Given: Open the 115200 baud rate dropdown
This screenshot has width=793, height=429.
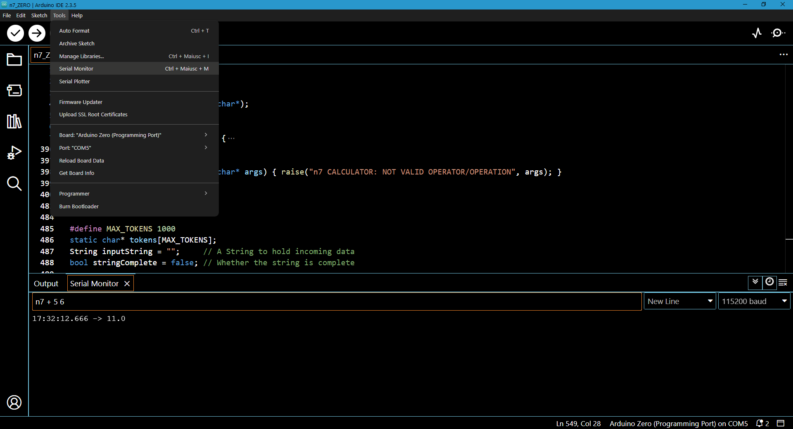Looking at the screenshot, I should pos(754,302).
